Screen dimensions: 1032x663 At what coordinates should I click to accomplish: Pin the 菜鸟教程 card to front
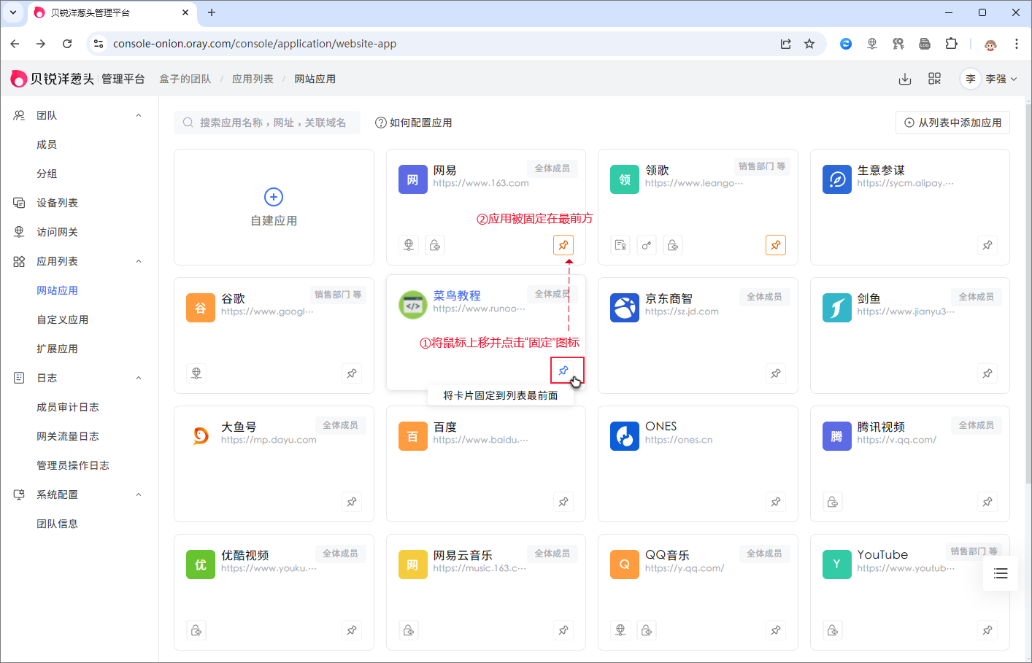[563, 371]
